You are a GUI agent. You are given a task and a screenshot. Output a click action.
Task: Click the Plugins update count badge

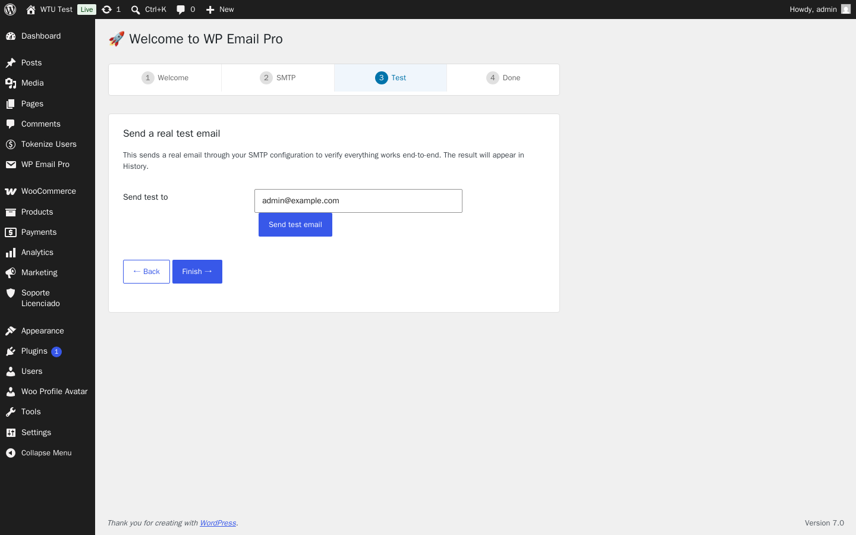pyautogui.click(x=56, y=352)
